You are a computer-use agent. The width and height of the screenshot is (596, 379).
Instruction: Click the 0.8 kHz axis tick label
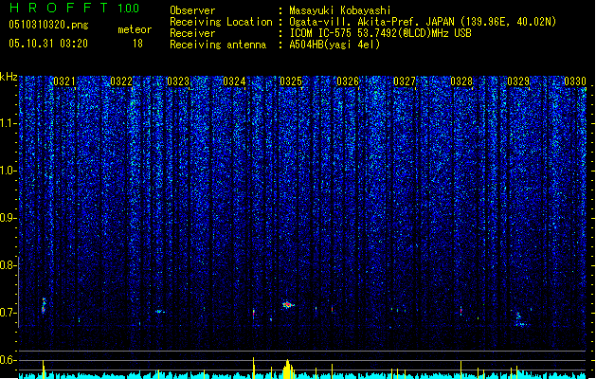point(9,265)
